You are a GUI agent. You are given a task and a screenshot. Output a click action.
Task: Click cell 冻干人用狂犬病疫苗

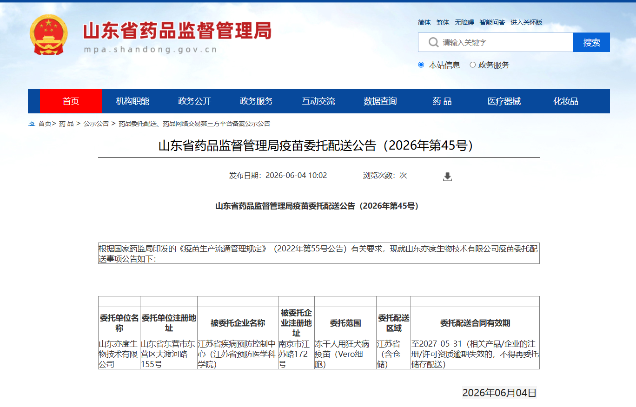coord(345,354)
